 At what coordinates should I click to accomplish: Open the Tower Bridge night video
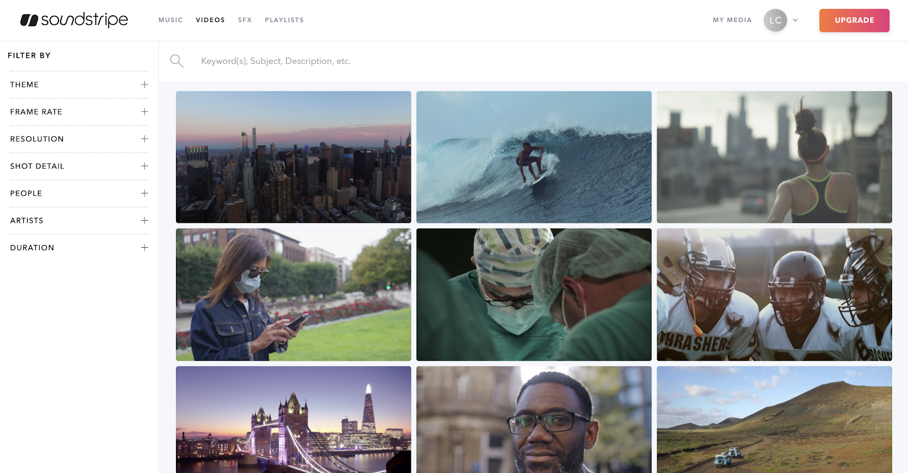[x=293, y=419]
